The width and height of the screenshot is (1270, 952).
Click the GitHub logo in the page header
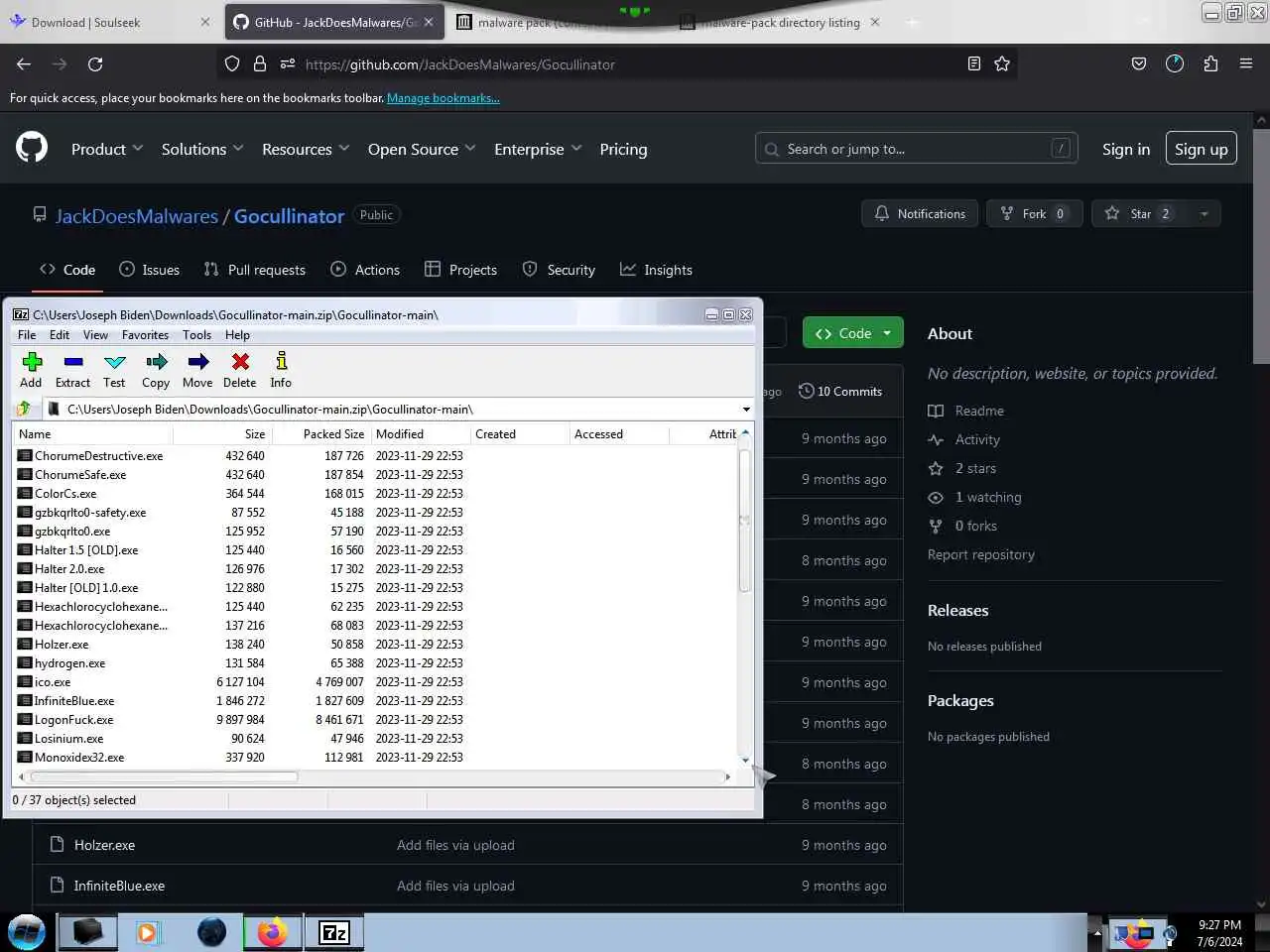coord(32,148)
